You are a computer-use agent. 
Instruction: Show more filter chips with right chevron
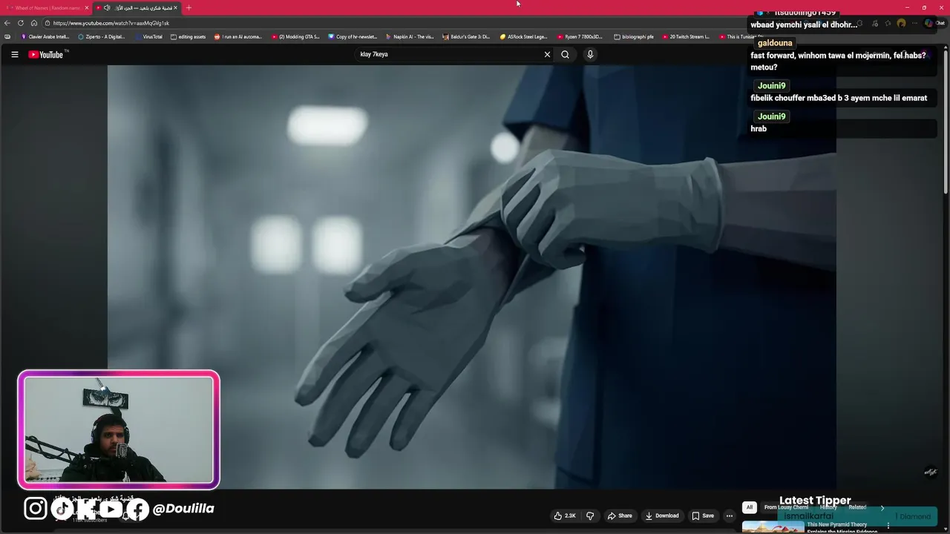(882, 507)
